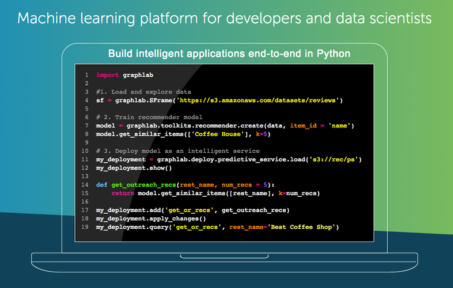The height and width of the screenshot is (288, 453).
Task: Click the 'return' keyword on line 15
Action: click(x=123, y=193)
